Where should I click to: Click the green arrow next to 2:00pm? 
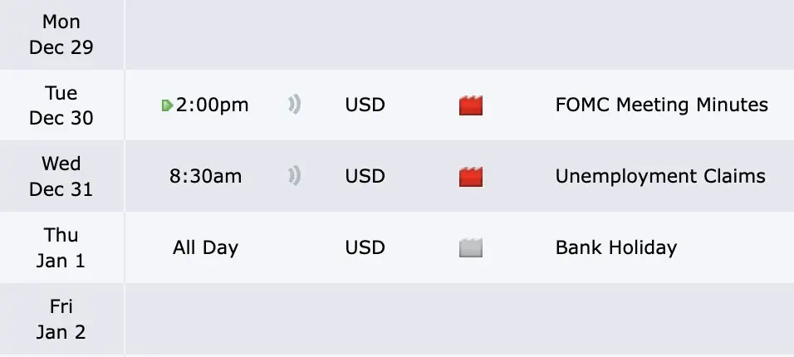pos(167,105)
